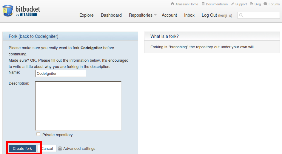Click the Blog RSS feed icon

click(x=252, y=4)
